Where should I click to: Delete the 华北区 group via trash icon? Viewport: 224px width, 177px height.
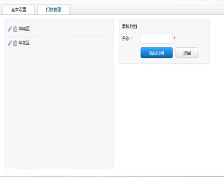pos(15,43)
